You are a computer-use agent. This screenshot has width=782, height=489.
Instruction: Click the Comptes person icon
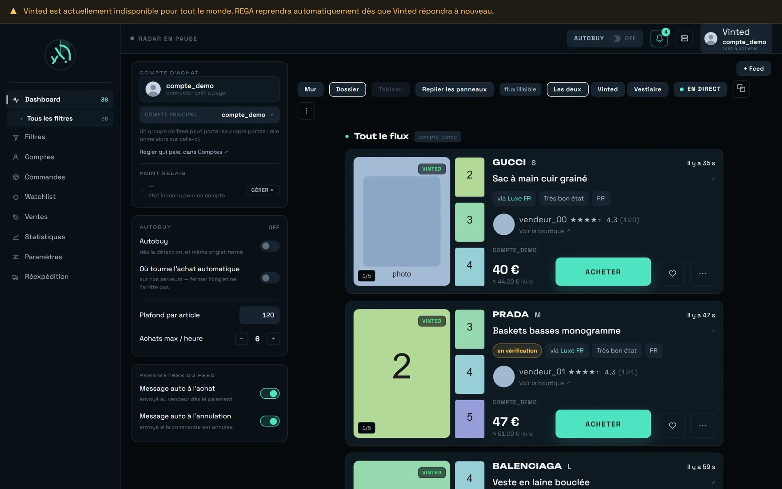point(16,157)
